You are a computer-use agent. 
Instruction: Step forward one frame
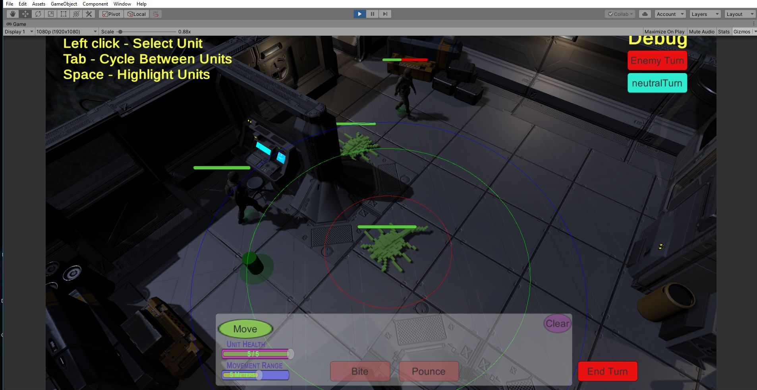click(x=385, y=14)
